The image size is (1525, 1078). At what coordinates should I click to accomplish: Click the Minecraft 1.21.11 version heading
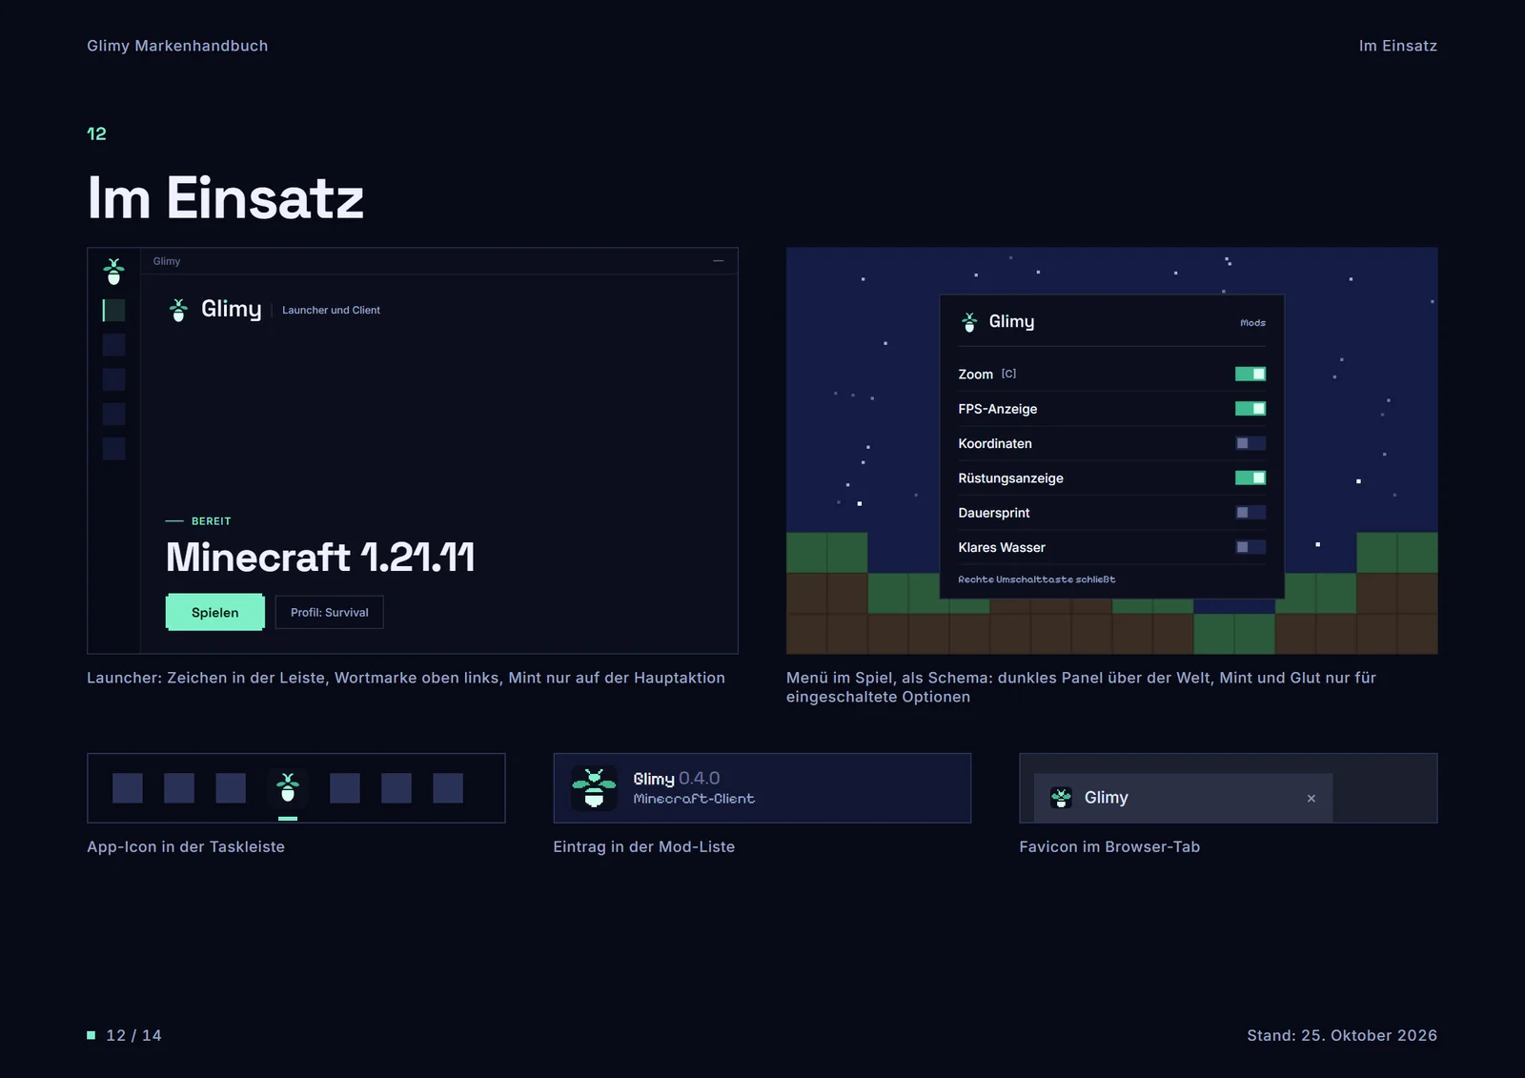pyautogui.click(x=320, y=558)
